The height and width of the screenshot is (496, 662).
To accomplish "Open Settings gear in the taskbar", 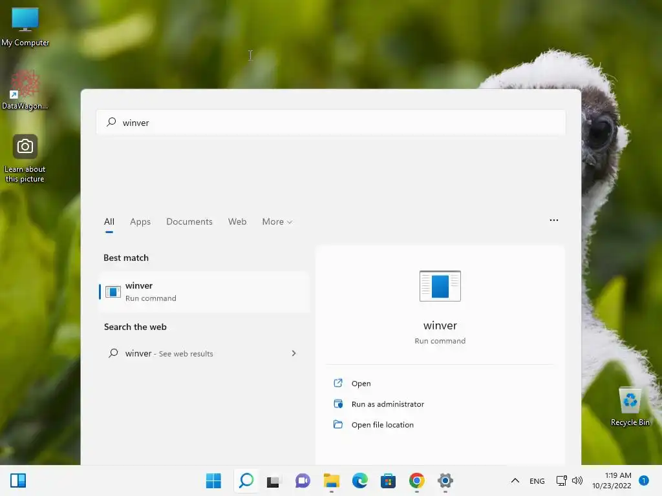I will coord(445,480).
